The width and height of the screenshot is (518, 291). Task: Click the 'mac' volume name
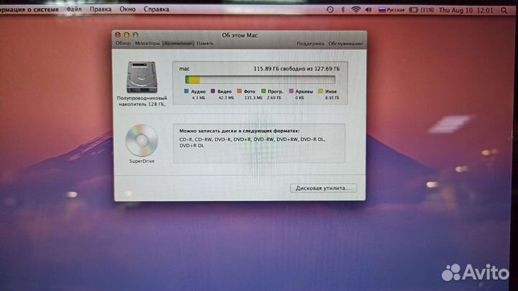click(x=184, y=69)
